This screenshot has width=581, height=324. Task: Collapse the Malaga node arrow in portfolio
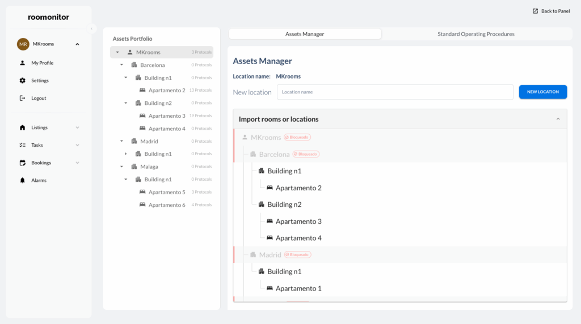click(x=121, y=167)
